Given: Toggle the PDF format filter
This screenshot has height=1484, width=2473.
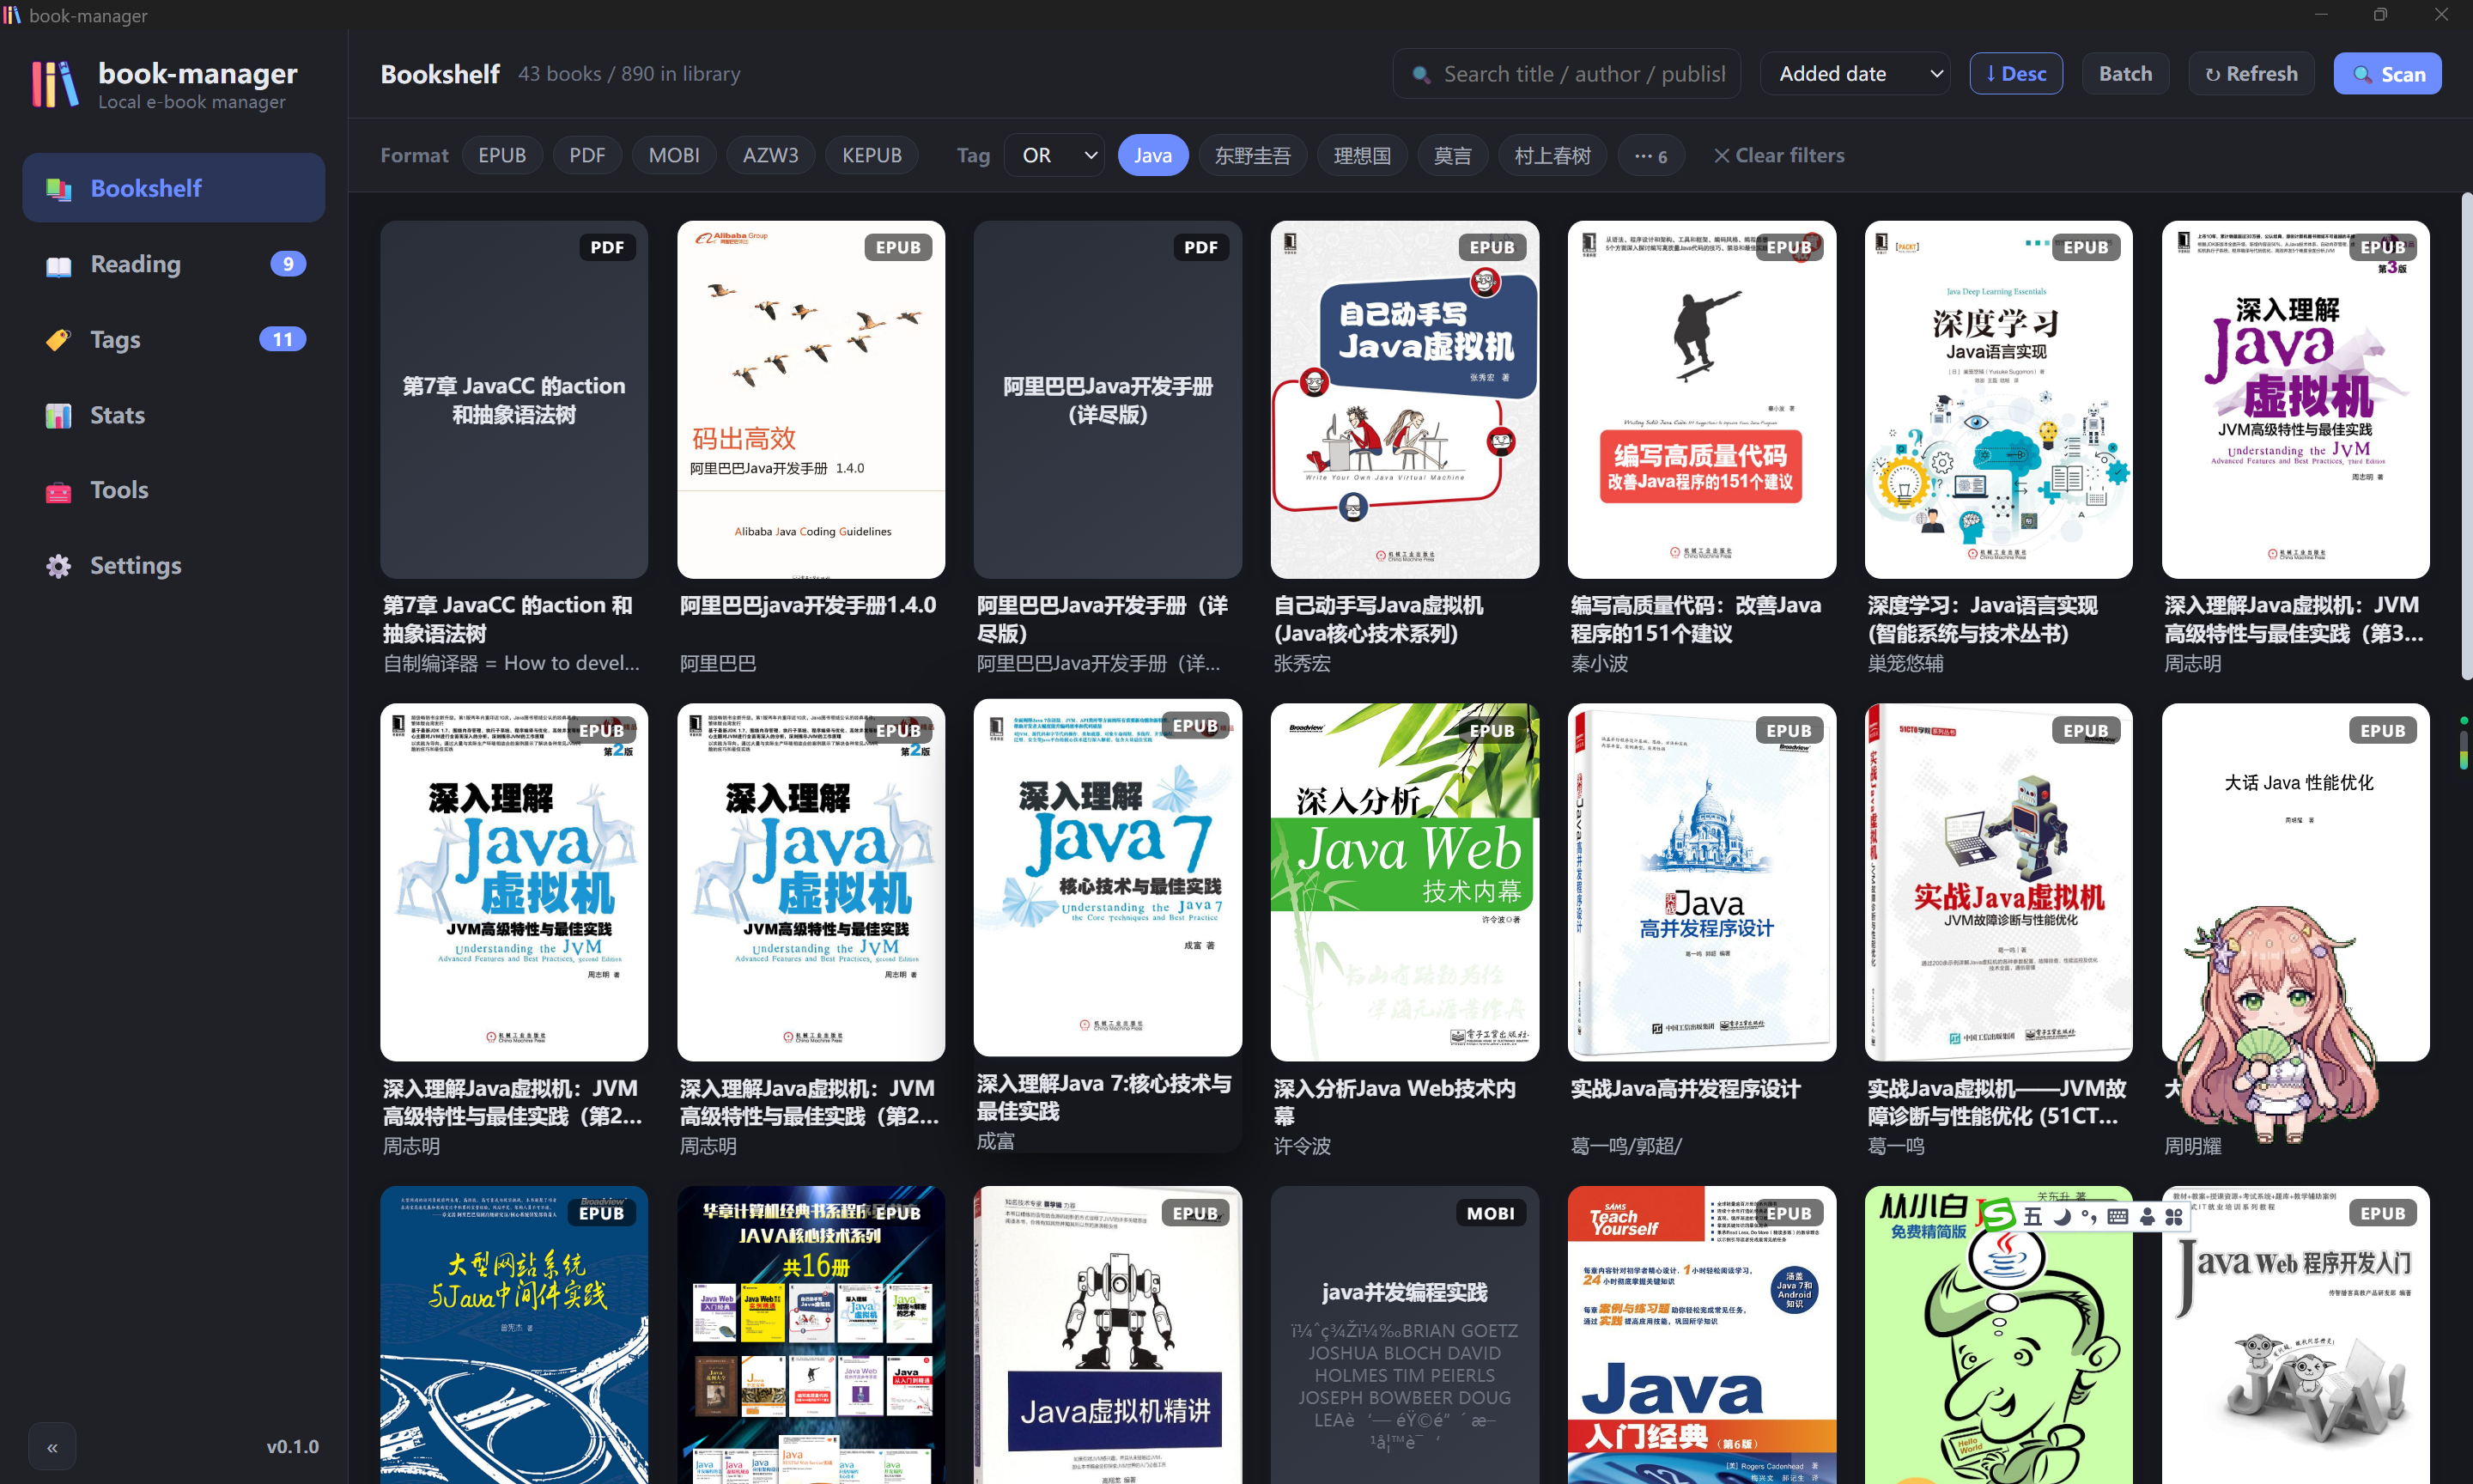Looking at the screenshot, I should click(586, 155).
